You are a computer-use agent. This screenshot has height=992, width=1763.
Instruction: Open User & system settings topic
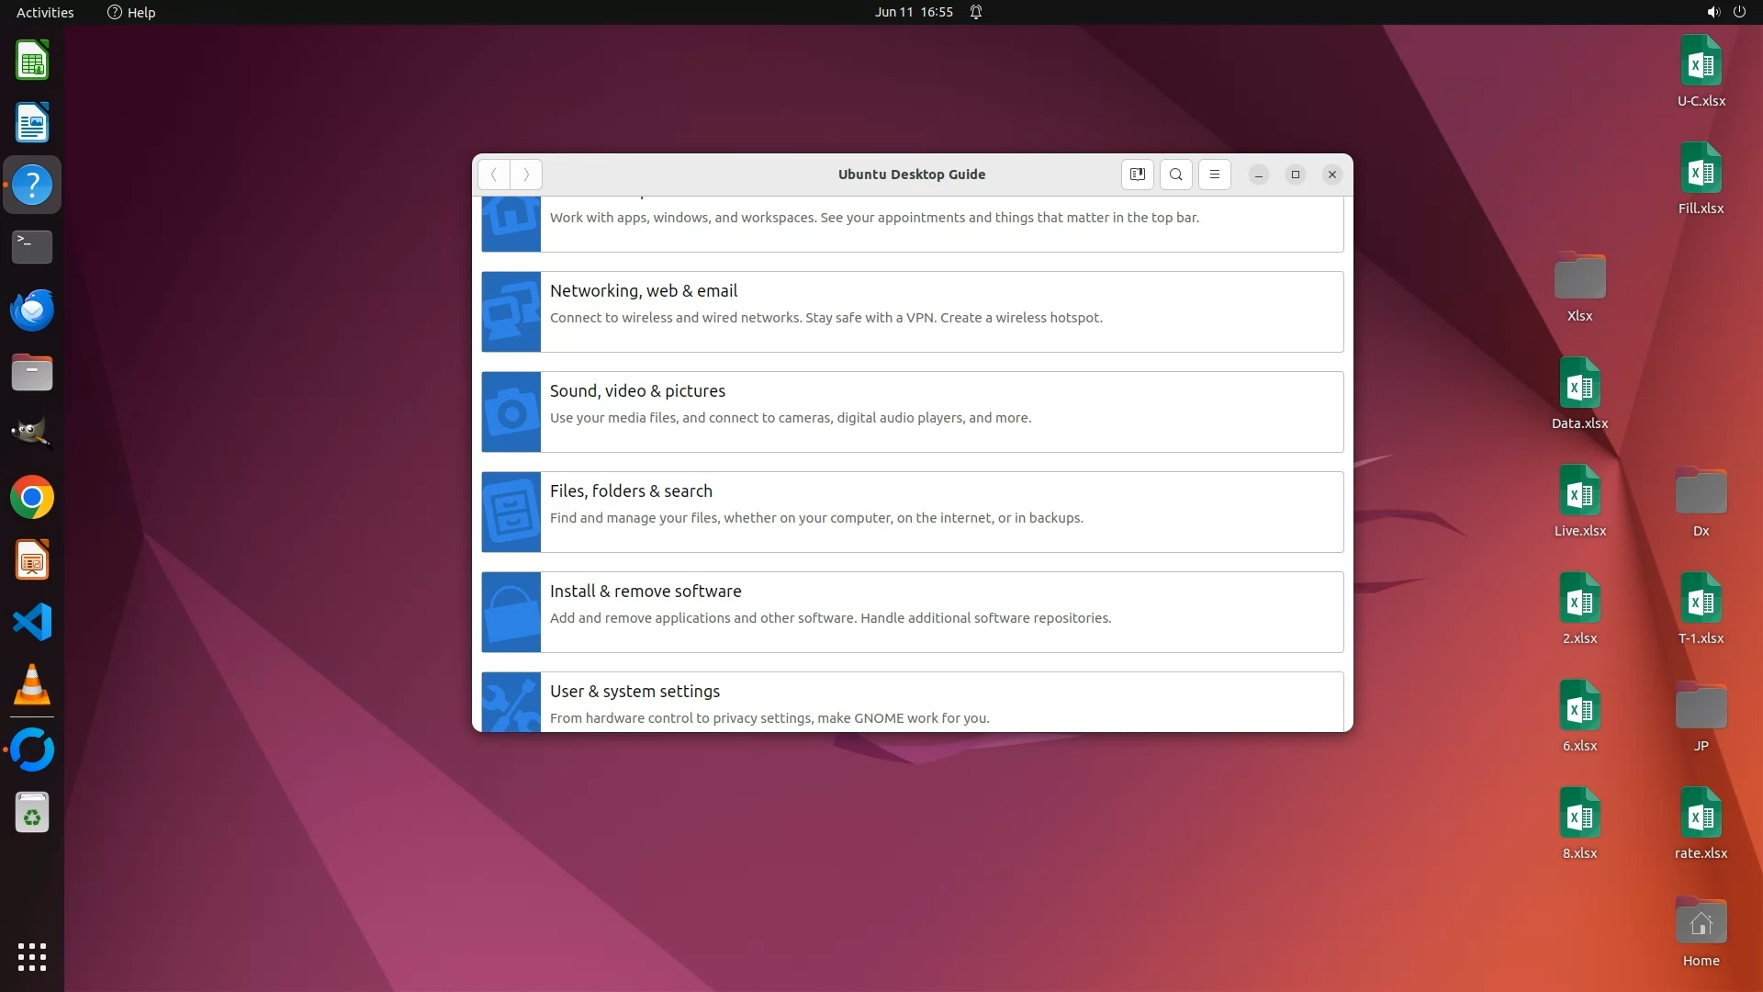(x=913, y=702)
